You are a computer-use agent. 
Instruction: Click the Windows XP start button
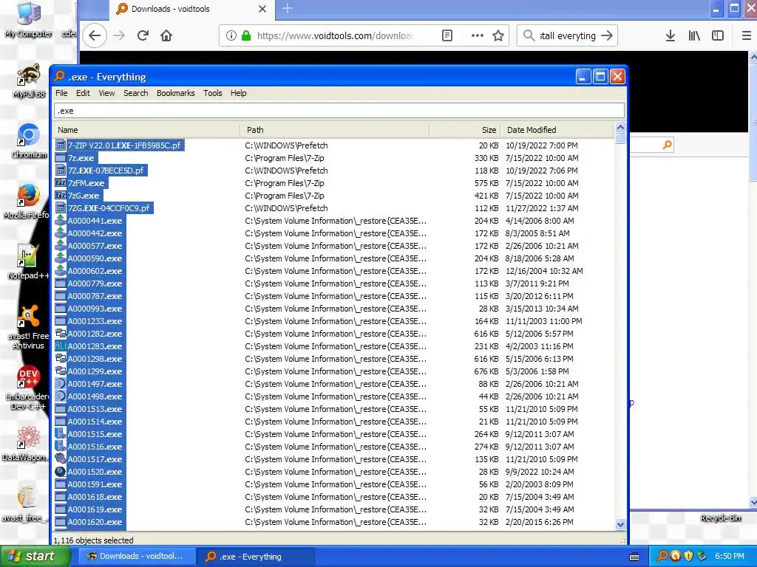click(x=35, y=556)
